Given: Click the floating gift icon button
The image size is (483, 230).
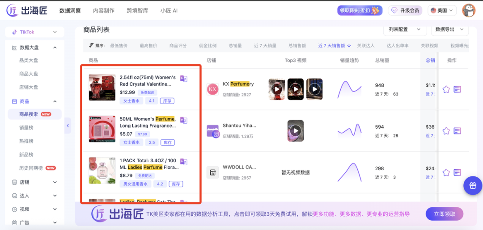Looking at the screenshot, I should click(473, 185).
